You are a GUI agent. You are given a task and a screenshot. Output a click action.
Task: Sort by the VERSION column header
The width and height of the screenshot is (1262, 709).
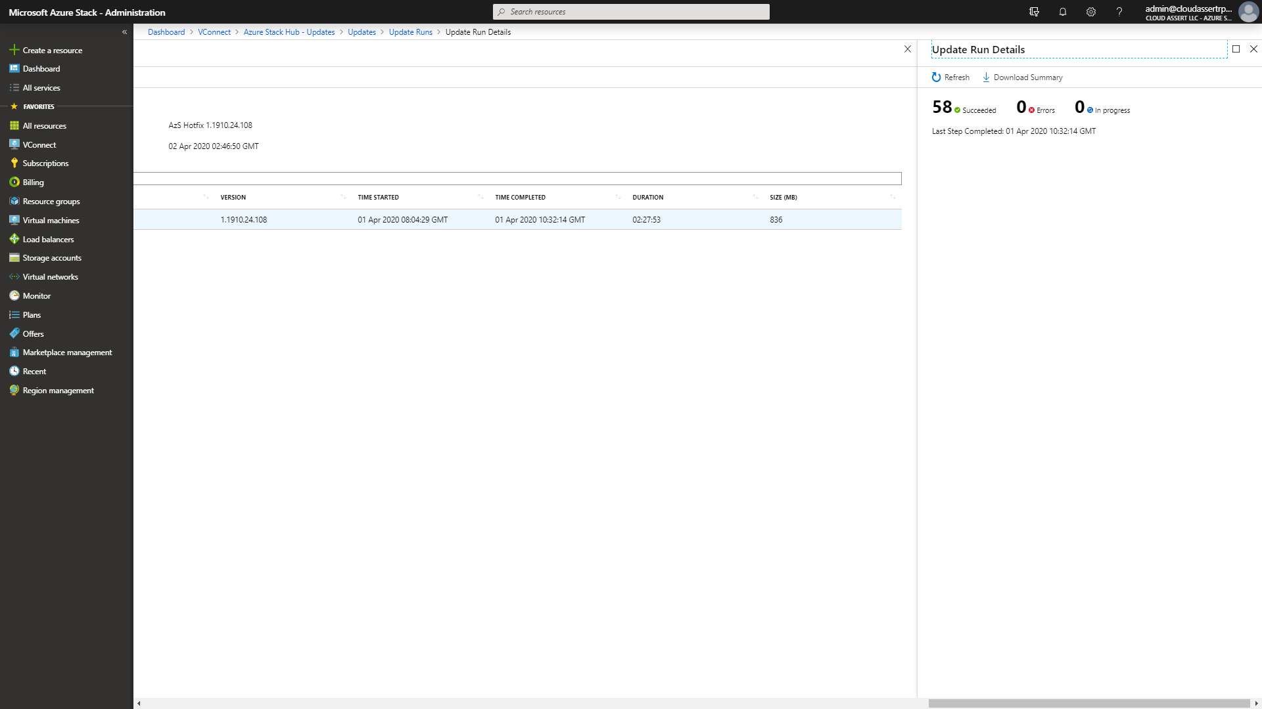tap(233, 198)
